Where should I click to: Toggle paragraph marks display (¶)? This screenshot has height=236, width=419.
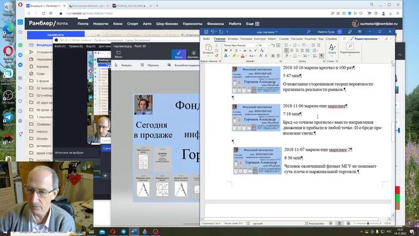[321, 56]
